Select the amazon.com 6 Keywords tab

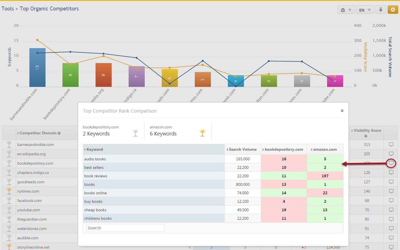pyautogui.click(x=178, y=131)
